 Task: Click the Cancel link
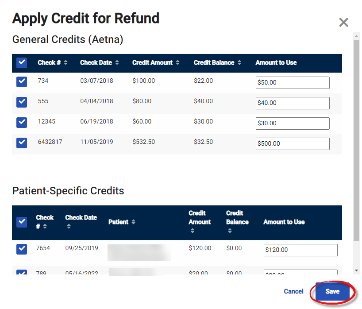293,292
